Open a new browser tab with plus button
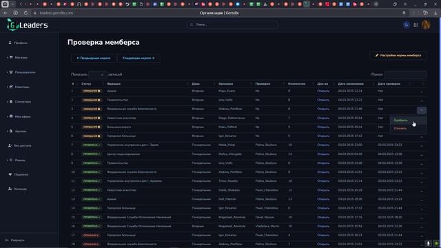 click(x=376, y=4)
